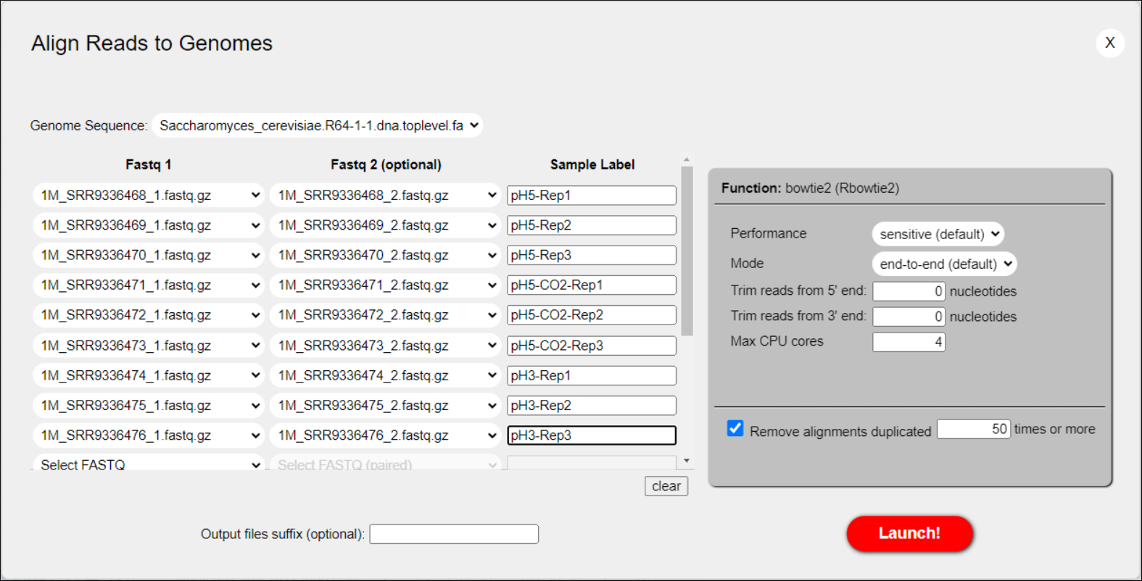Click the Trim reads from 5' end field
Image resolution: width=1142 pixels, height=581 pixels.
click(x=909, y=291)
